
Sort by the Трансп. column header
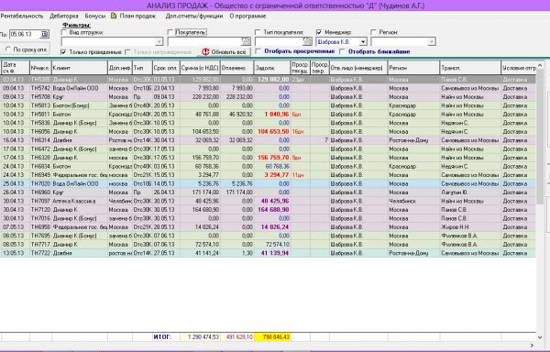point(470,68)
